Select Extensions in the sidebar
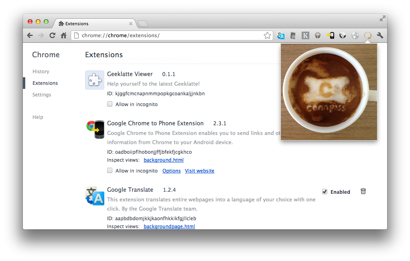 (45, 83)
